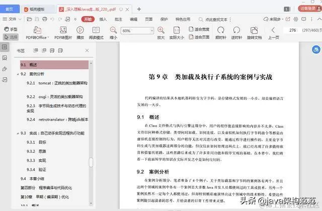
Task: Start slideshow playback
Action: (x=80, y=33)
